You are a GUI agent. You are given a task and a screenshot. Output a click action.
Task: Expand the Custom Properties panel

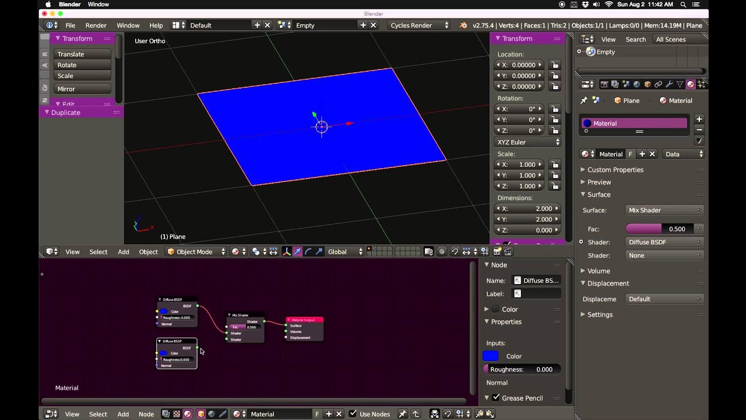click(x=615, y=170)
